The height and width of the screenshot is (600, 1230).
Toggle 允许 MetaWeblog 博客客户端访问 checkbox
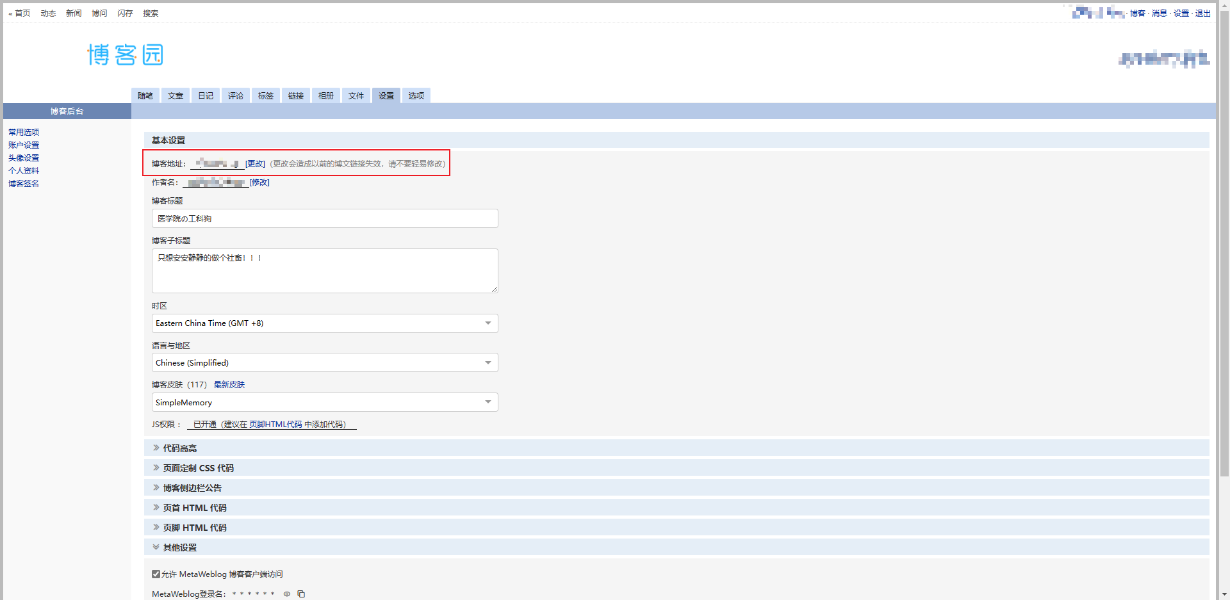(x=156, y=574)
